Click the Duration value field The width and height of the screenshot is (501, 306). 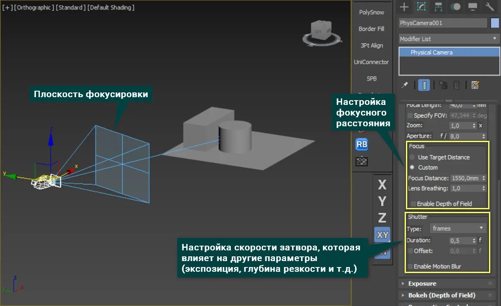[x=460, y=241]
